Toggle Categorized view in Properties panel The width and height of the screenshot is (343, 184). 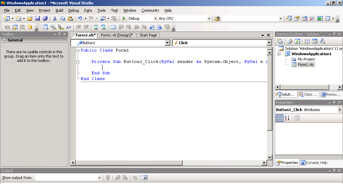tap(279, 118)
